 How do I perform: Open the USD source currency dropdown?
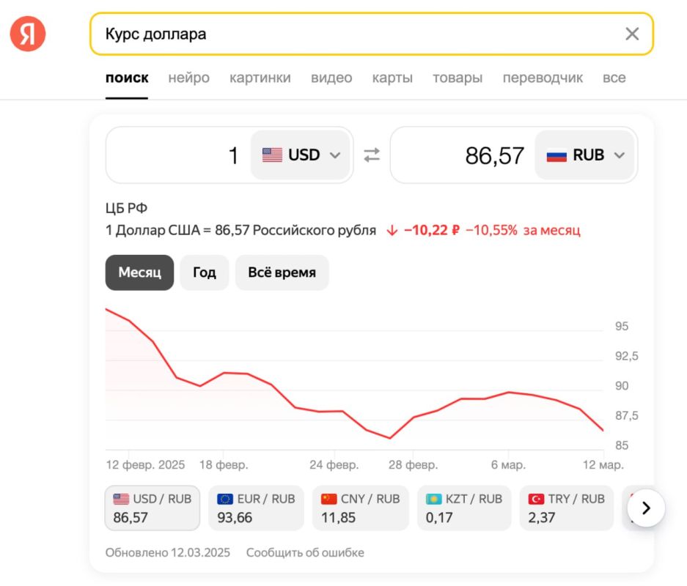[301, 155]
